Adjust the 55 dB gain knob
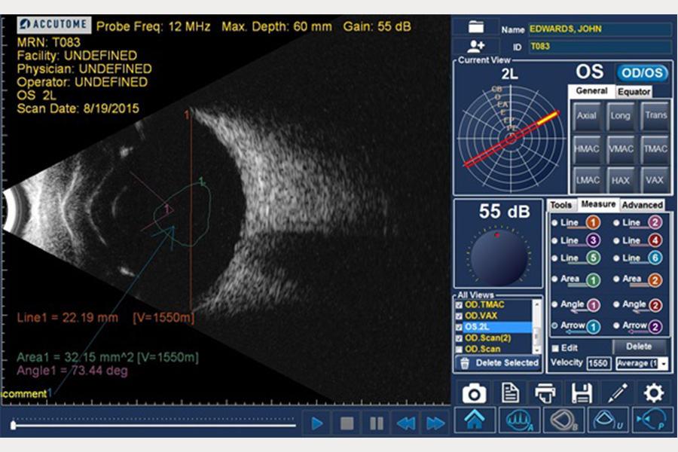678x452 pixels. [x=499, y=258]
